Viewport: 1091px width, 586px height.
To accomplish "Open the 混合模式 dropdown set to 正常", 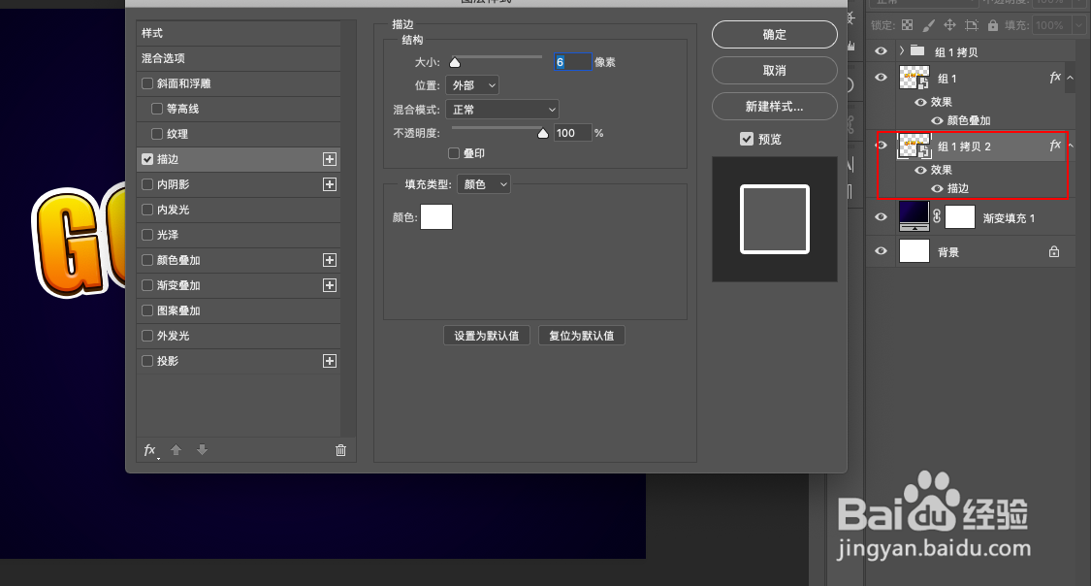I will [502, 110].
